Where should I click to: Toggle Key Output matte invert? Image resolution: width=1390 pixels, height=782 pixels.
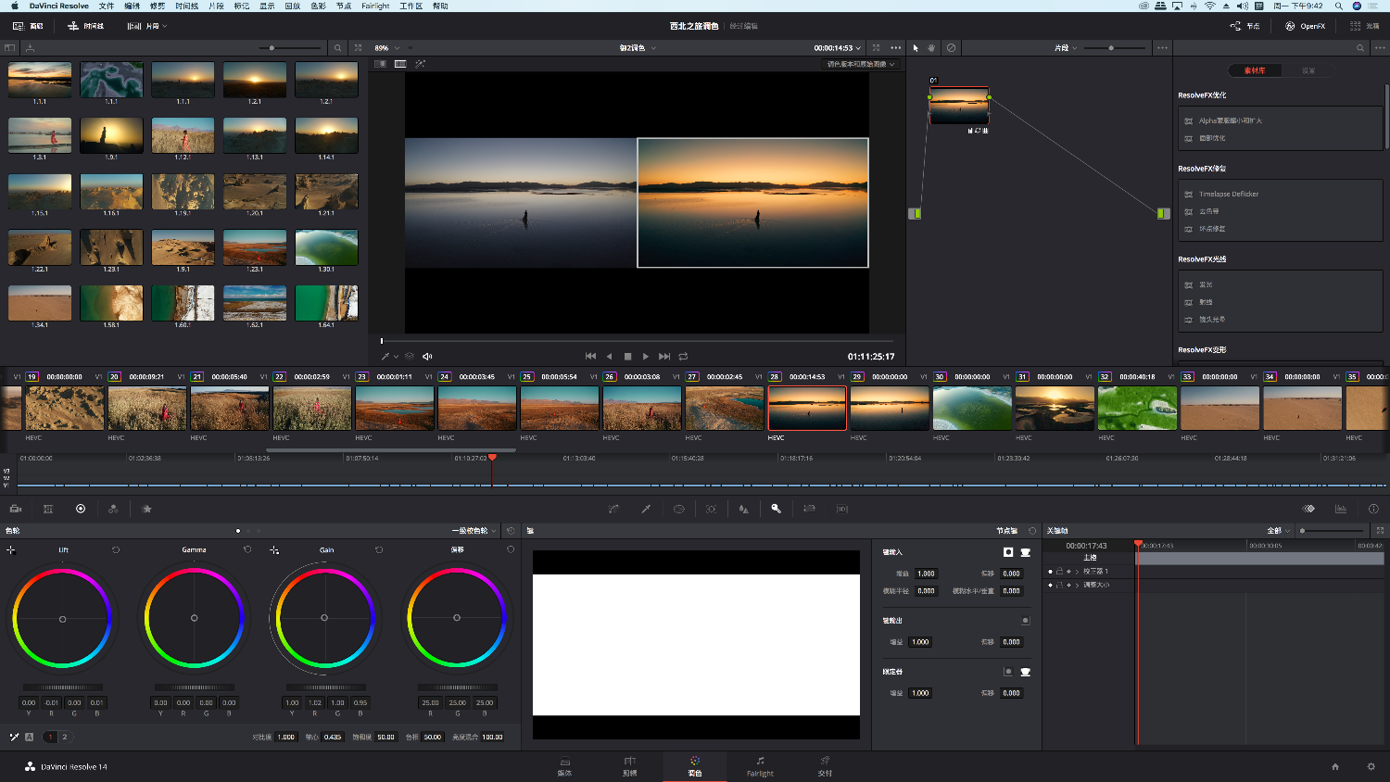tap(1025, 621)
